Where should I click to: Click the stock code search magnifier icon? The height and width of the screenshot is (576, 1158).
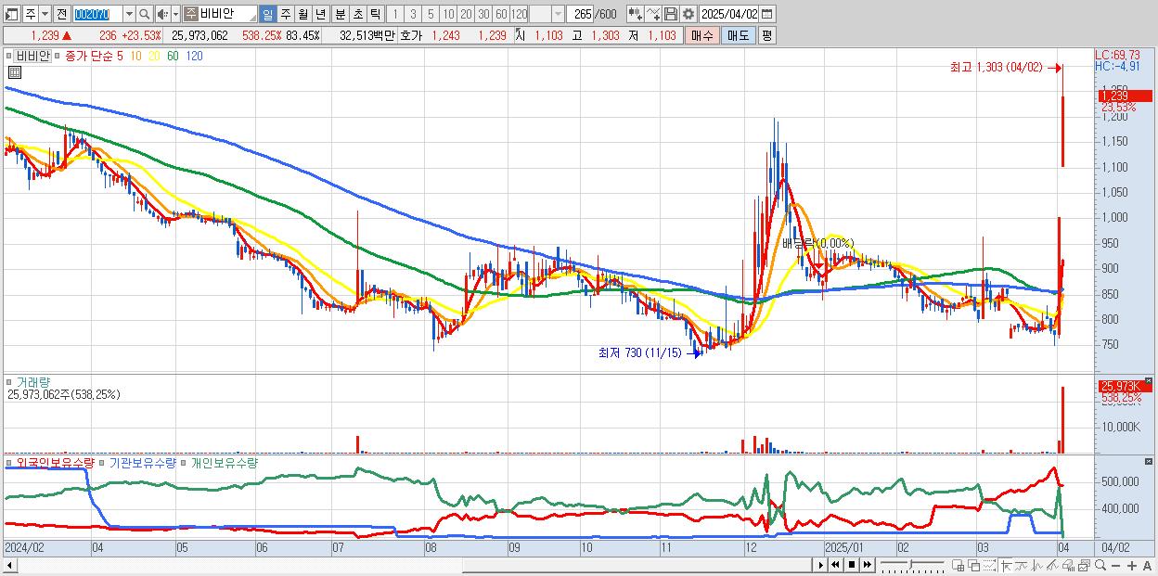(144, 14)
